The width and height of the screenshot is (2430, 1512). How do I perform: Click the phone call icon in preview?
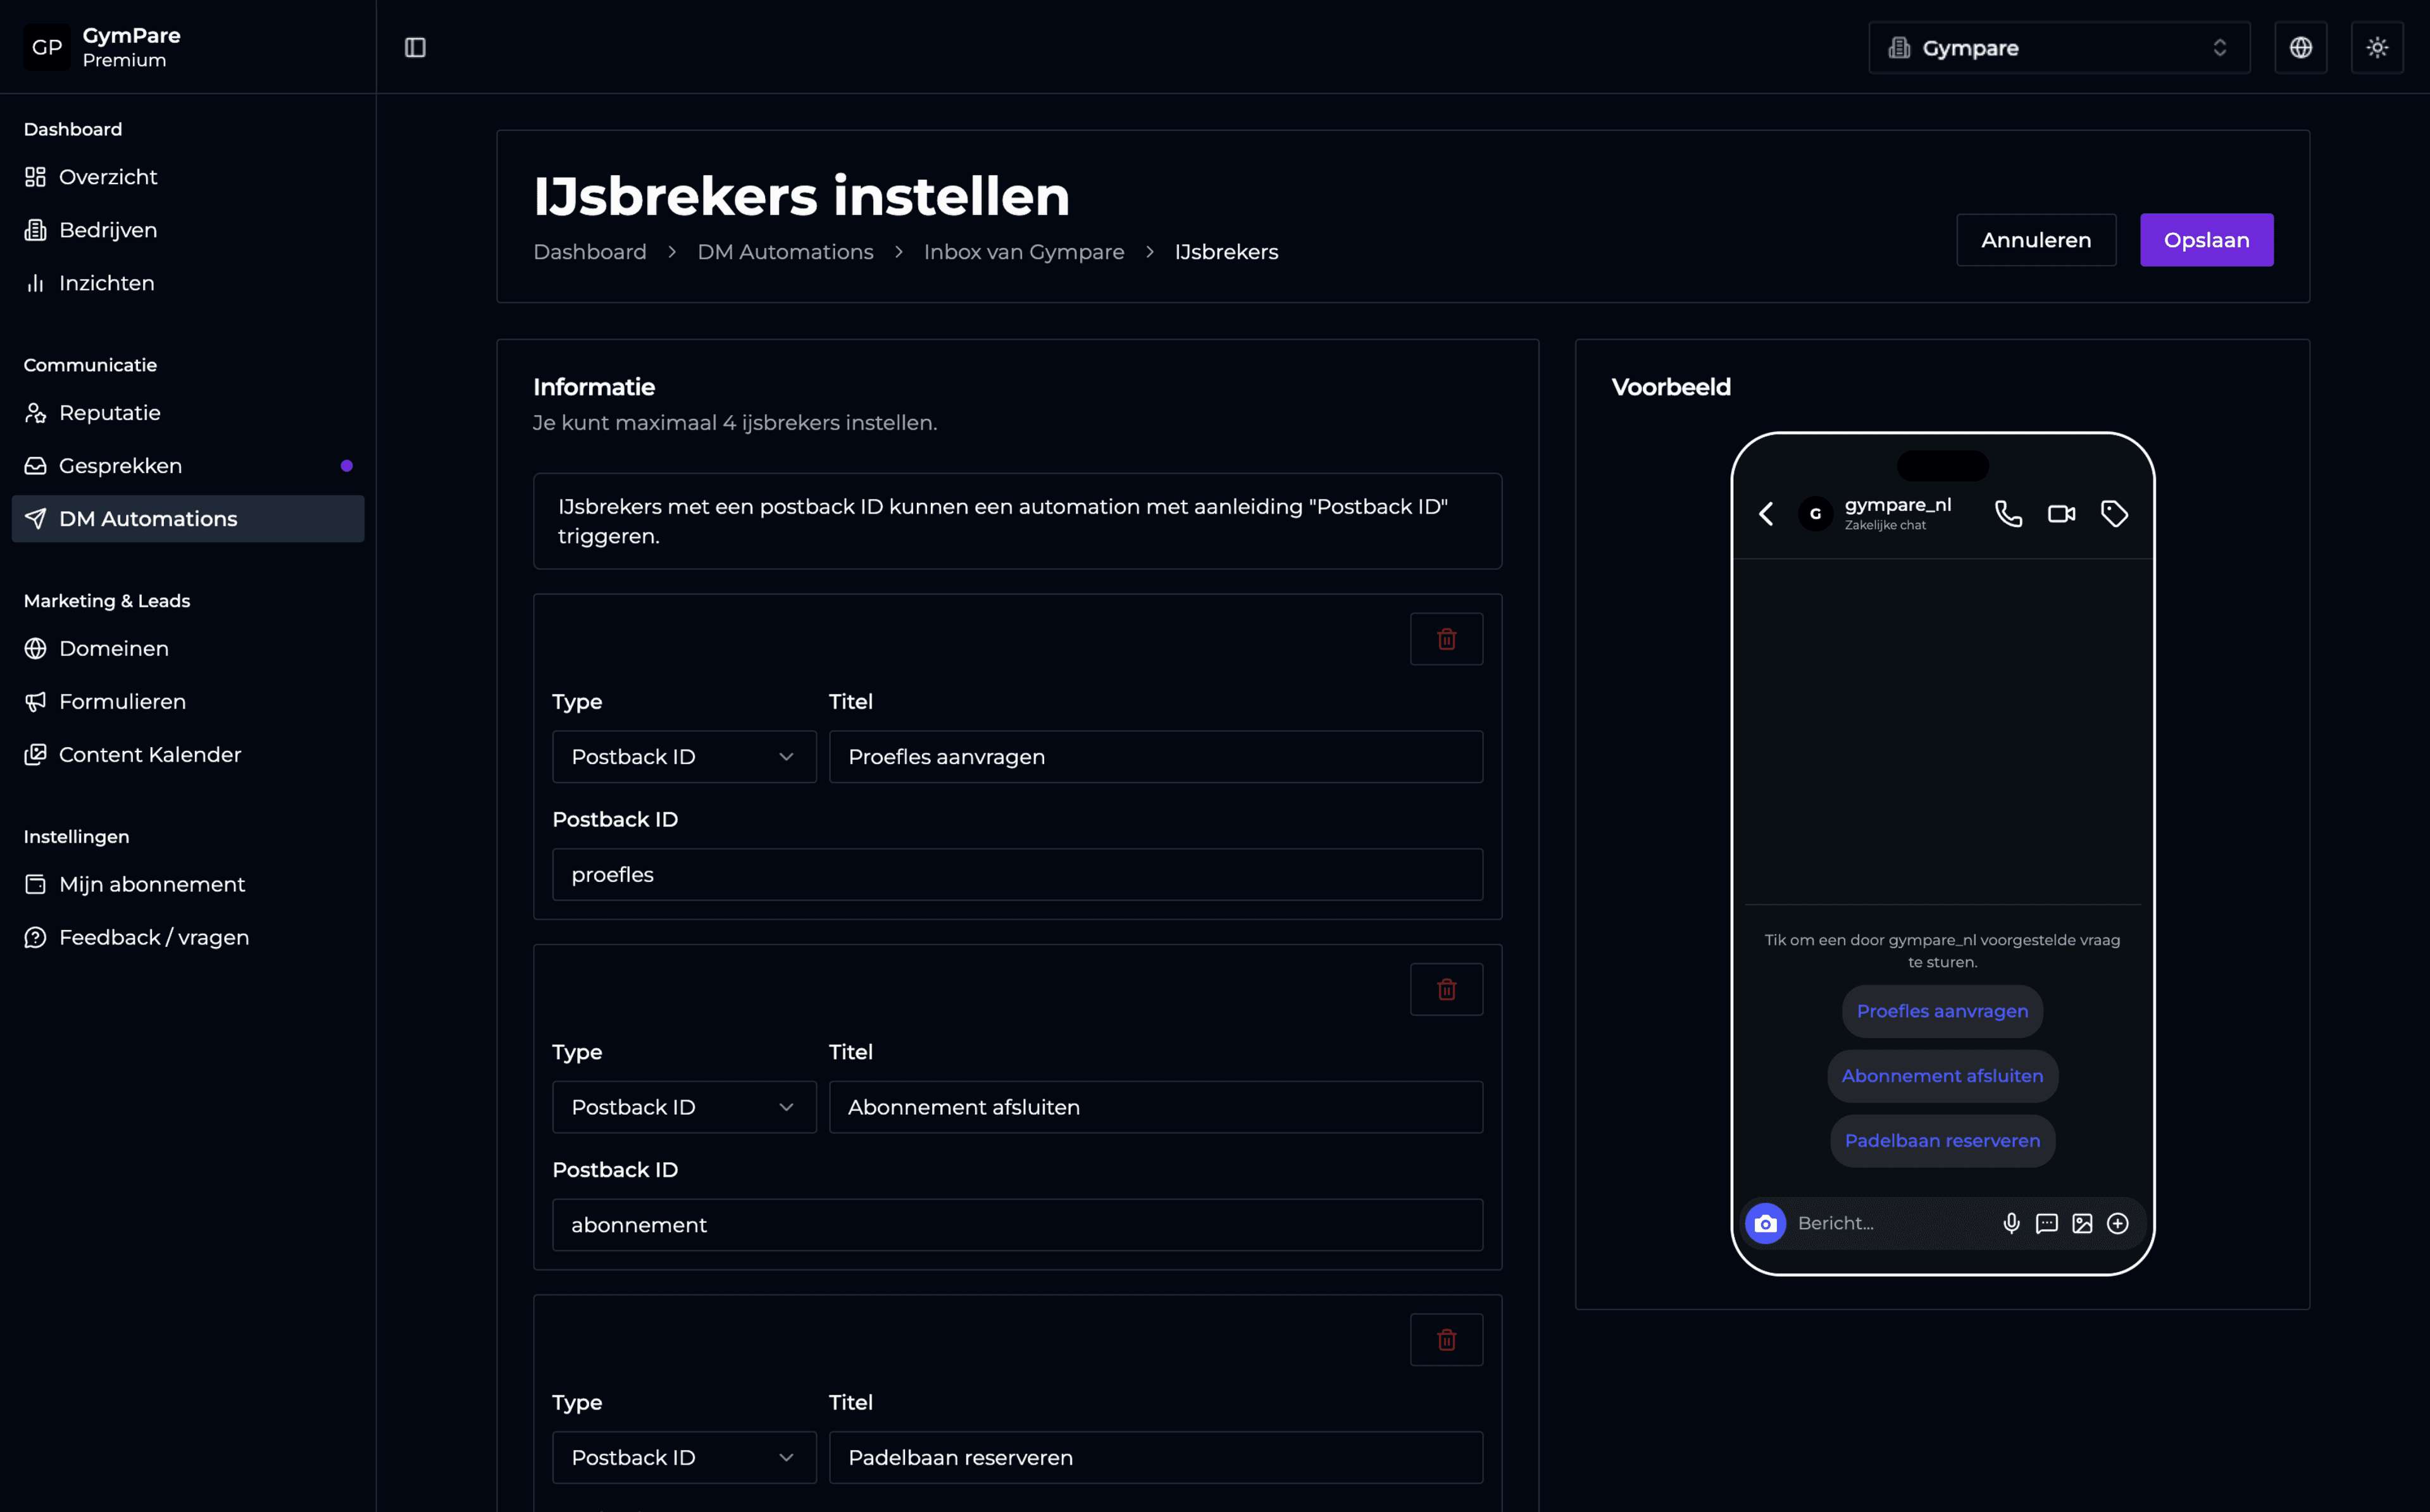(2008, 514)
